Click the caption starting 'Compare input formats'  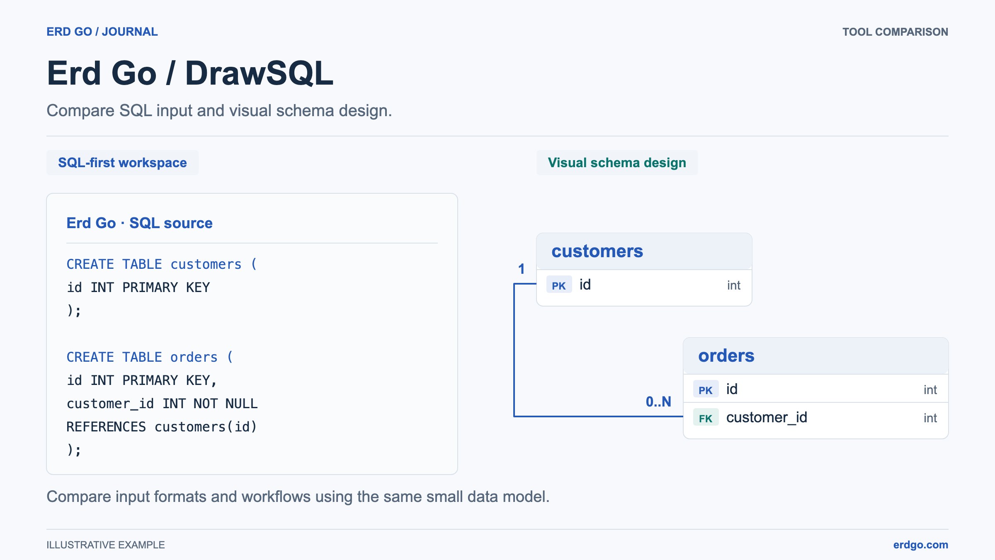tap(298, 497)
